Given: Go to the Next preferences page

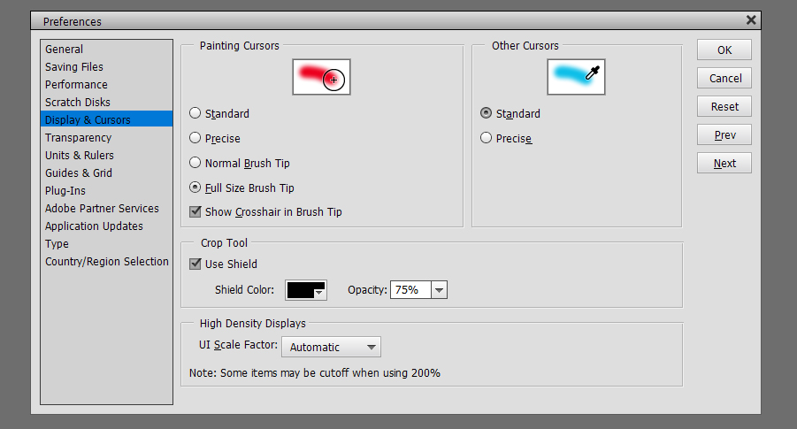Looking at the screenshot, I should click(724, 163).
